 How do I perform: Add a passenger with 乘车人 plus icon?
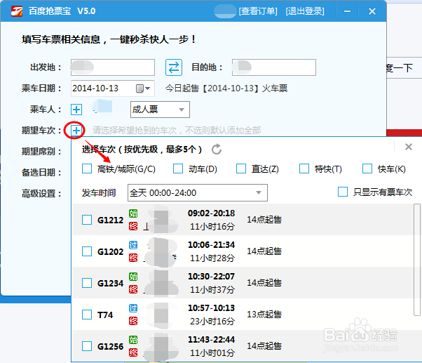(76, 110)
